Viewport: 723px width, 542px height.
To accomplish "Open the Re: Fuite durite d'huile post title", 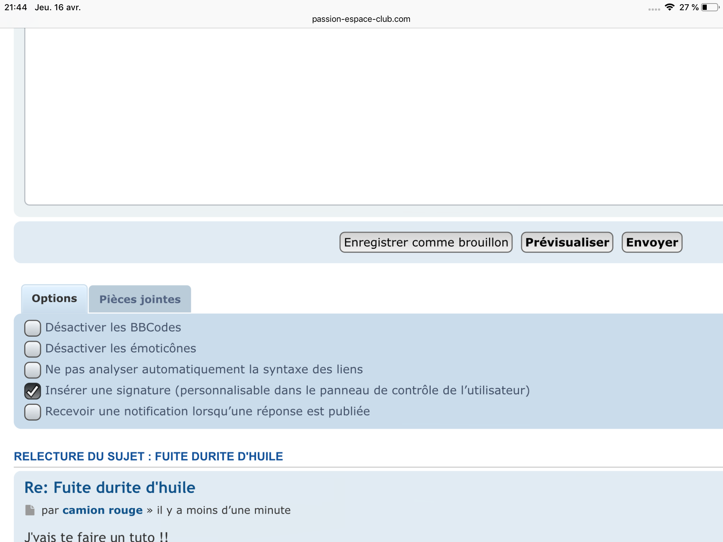I will (110, 488).
